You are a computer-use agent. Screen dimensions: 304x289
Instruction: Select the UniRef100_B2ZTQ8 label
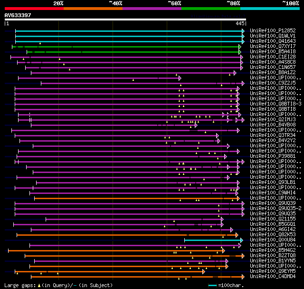tap(273, 256)
